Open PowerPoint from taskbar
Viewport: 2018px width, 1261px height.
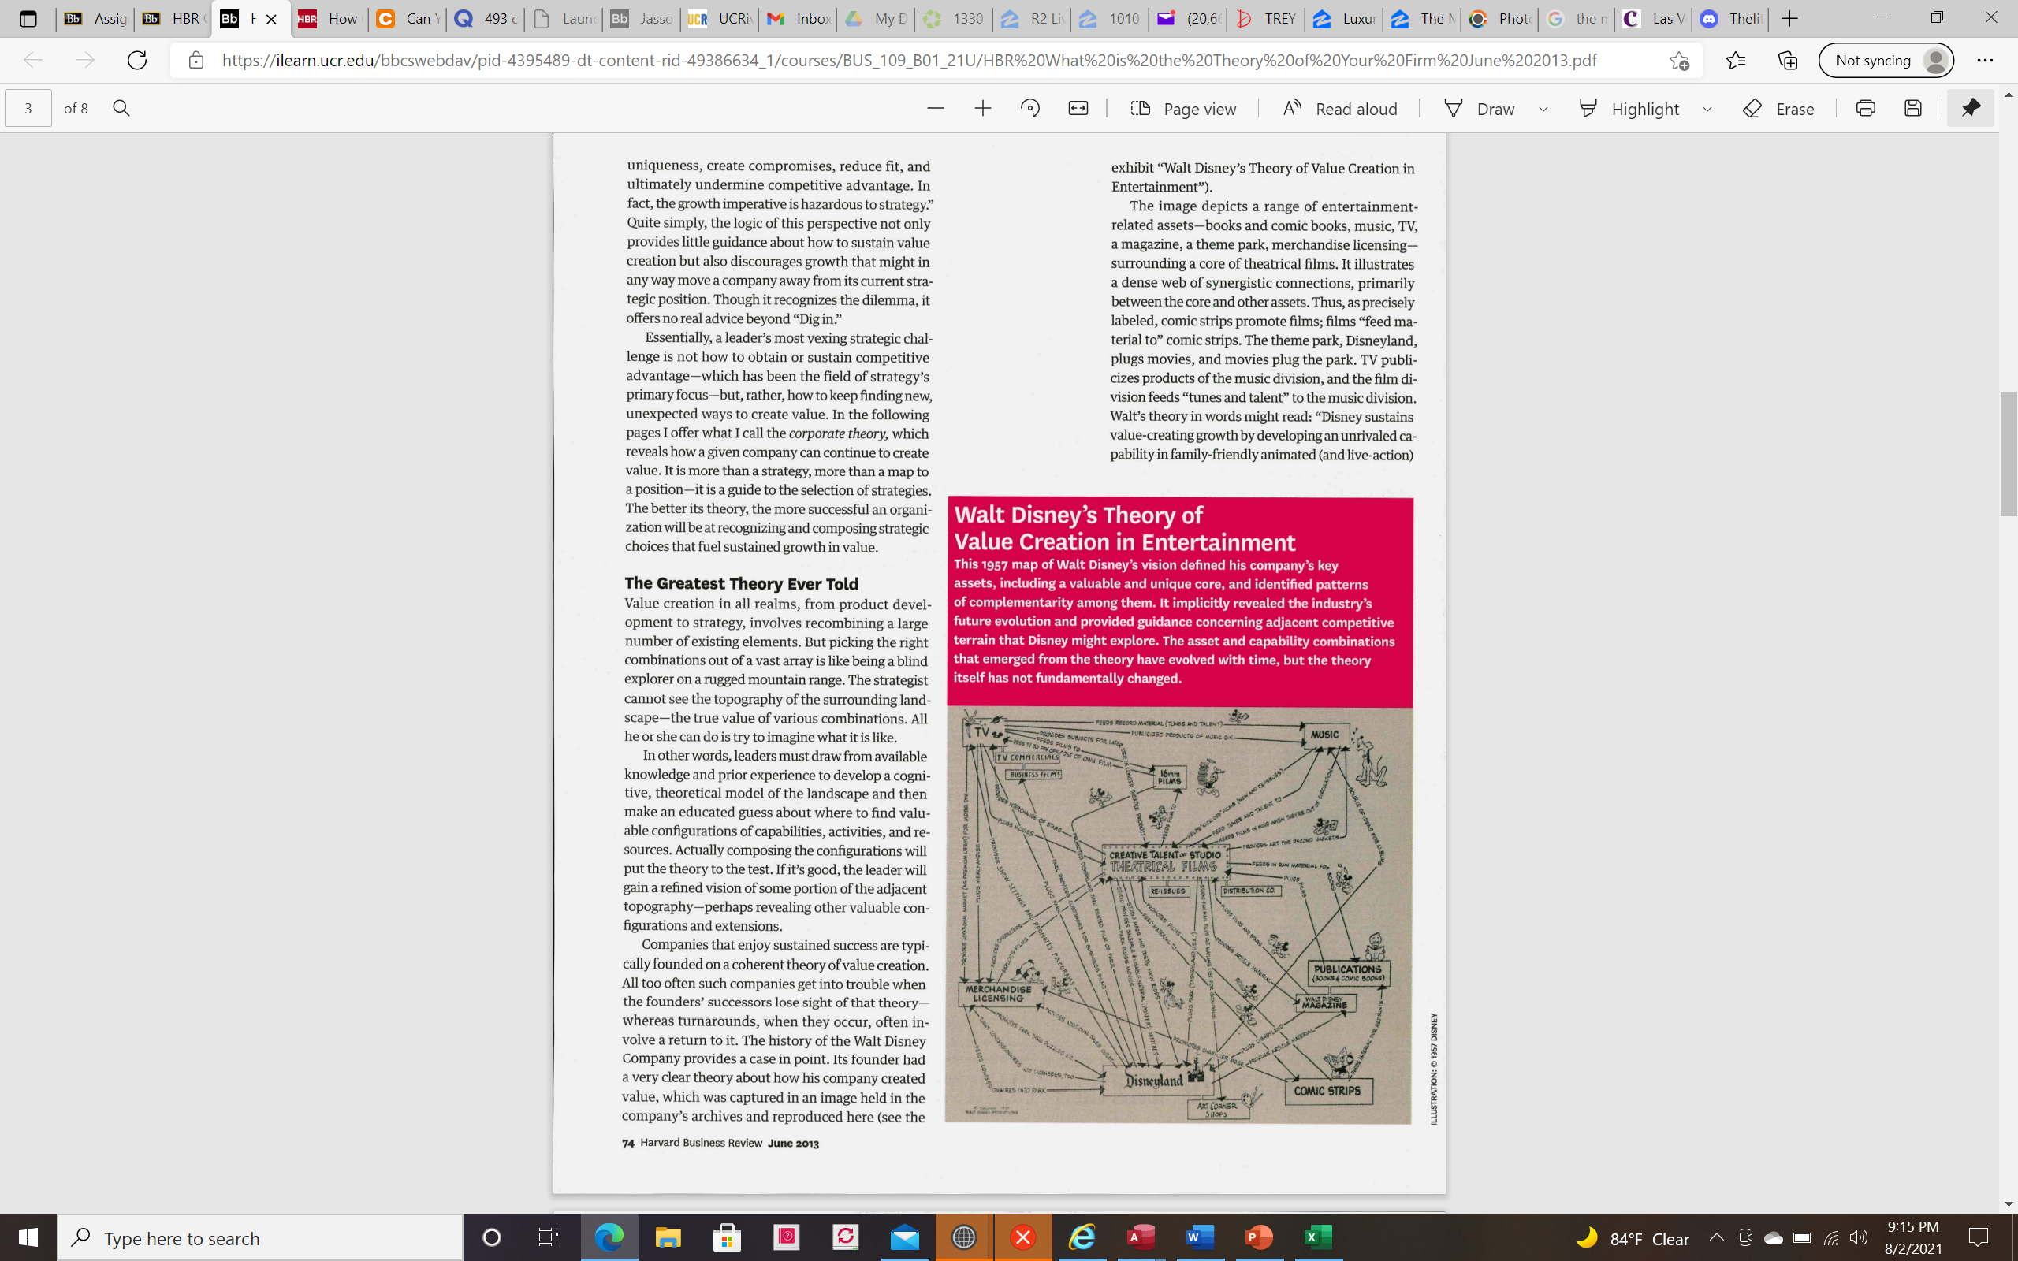pos(1259,1237)
